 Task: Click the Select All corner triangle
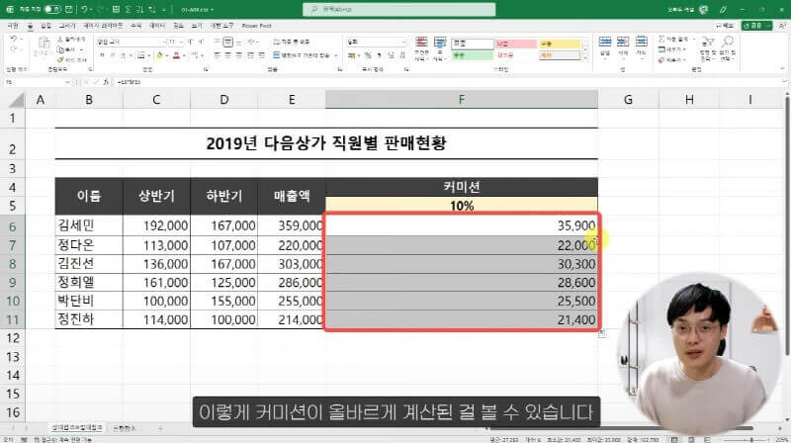[17, 100]
